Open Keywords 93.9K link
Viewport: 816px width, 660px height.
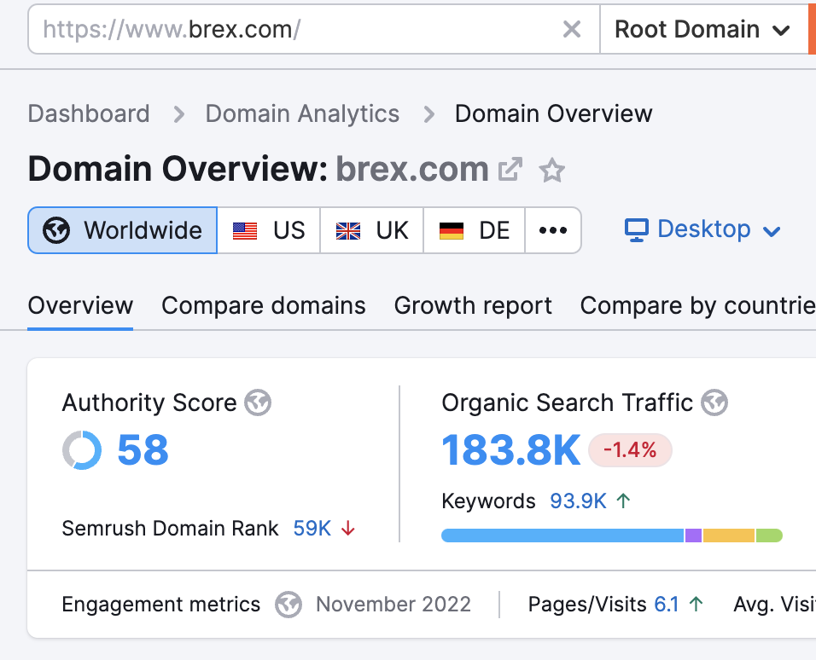coord(578,501)
